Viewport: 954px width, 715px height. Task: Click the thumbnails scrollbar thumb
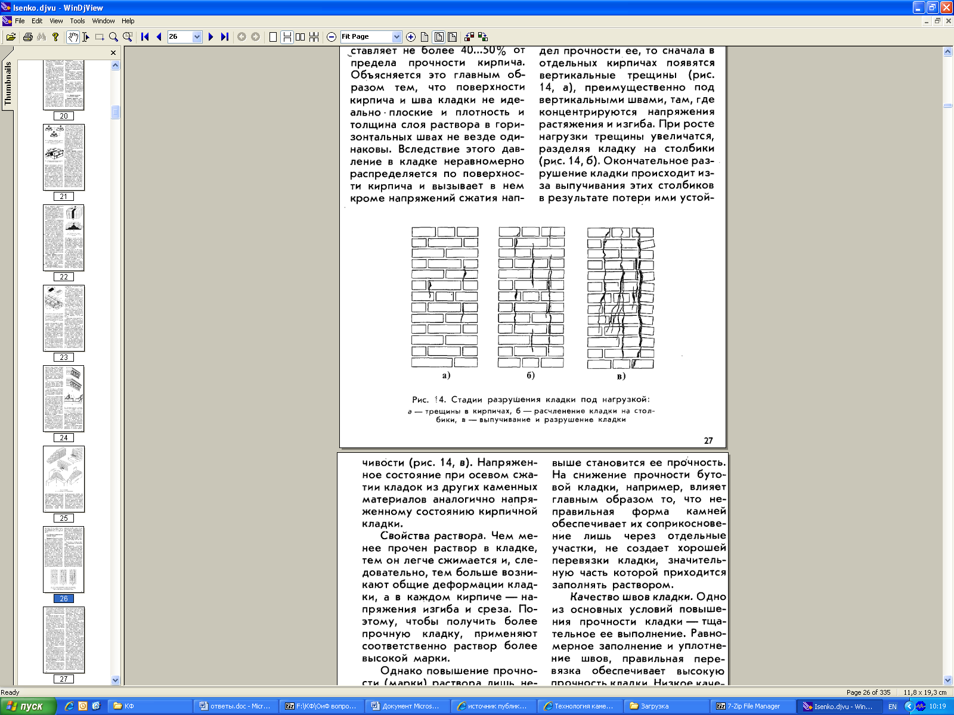116,112
